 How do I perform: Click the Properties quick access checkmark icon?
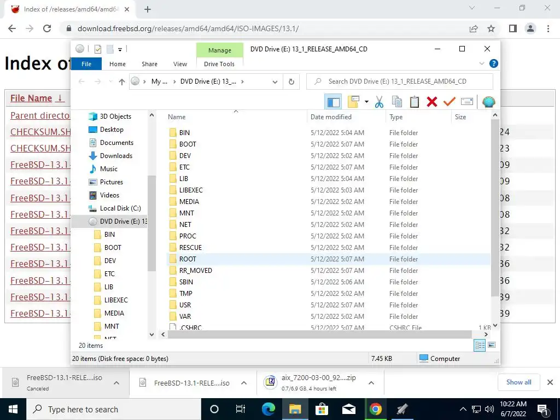[x=97, y=49]
